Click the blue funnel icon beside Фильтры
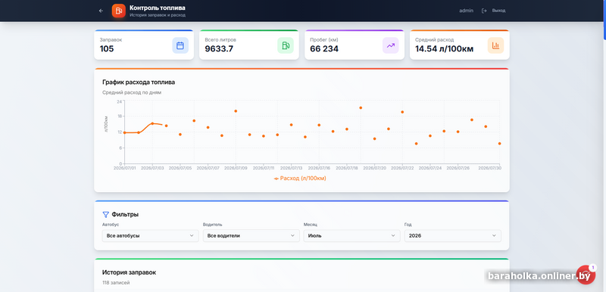The height and width of the screenshot is (292, 606). pos(105,215)
